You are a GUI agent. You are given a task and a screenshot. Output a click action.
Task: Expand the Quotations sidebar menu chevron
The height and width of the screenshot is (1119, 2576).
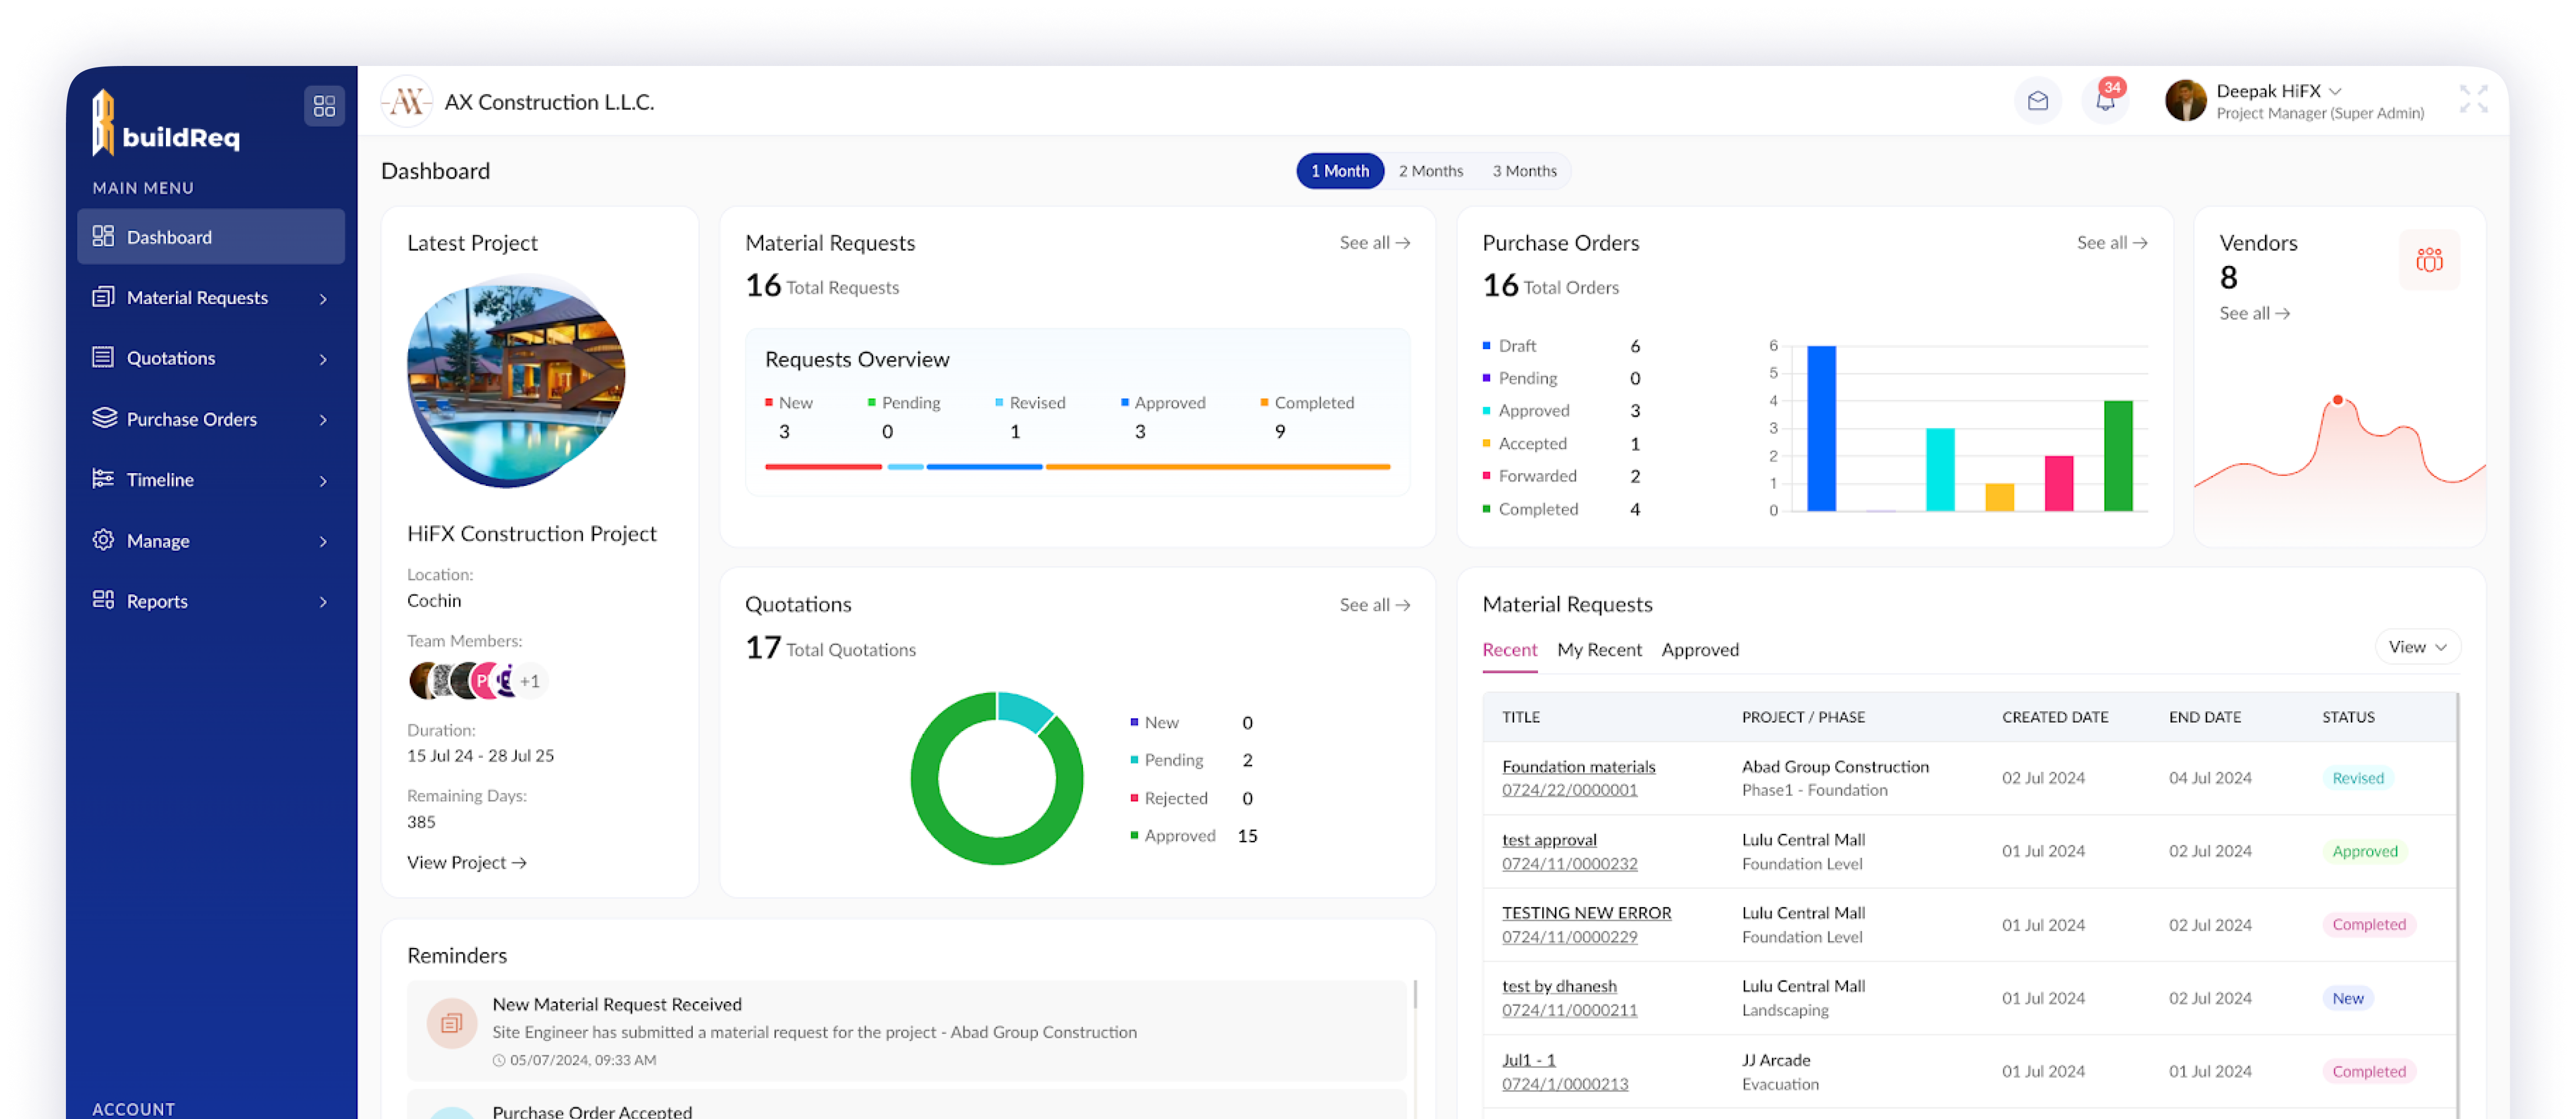(323, 359)
